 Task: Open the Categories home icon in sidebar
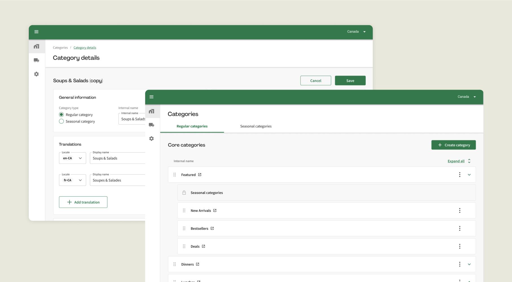[152, 111]
